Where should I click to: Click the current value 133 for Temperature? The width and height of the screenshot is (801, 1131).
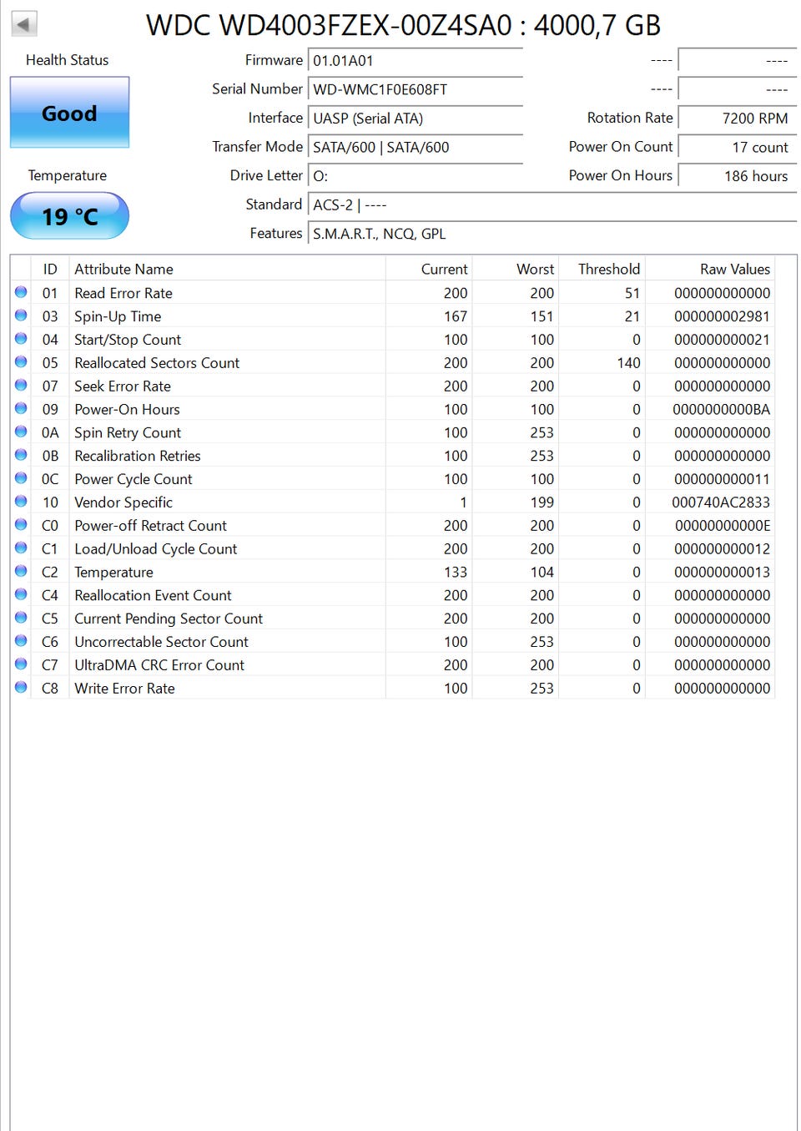(x=456, y=572)
